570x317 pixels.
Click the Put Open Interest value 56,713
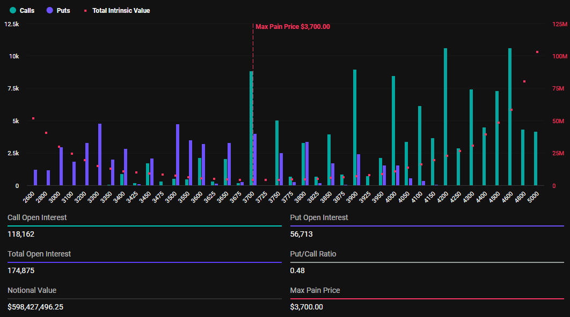pyautogui.click(x=301, y=234)
